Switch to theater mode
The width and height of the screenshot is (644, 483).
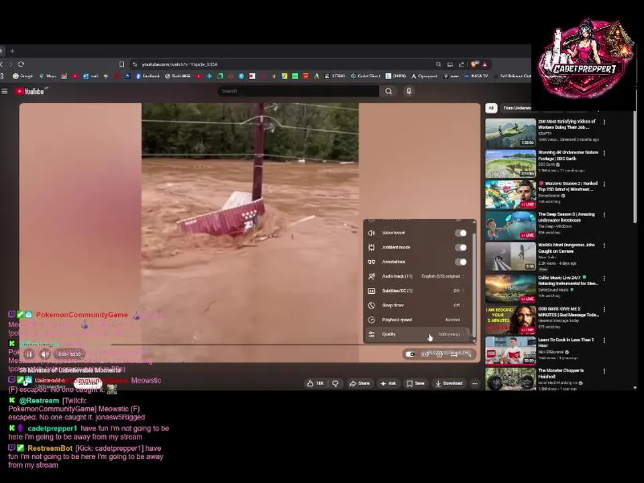click(x=454, y=354)
